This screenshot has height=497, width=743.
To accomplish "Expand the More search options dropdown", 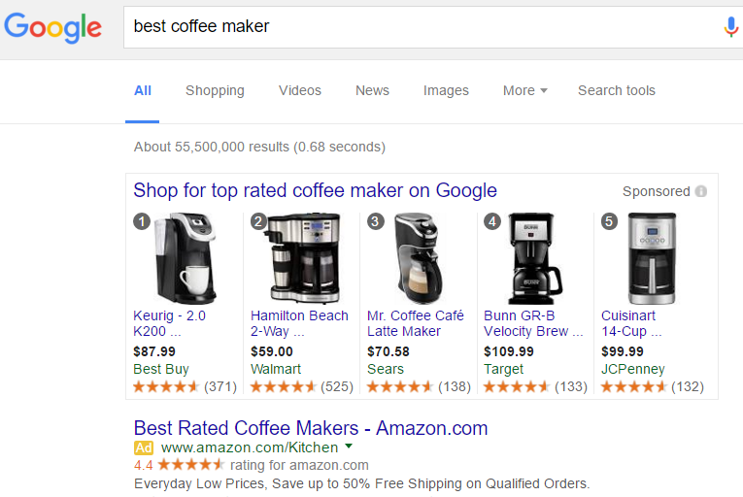I will pyautogui.click(x=525, y=90).
